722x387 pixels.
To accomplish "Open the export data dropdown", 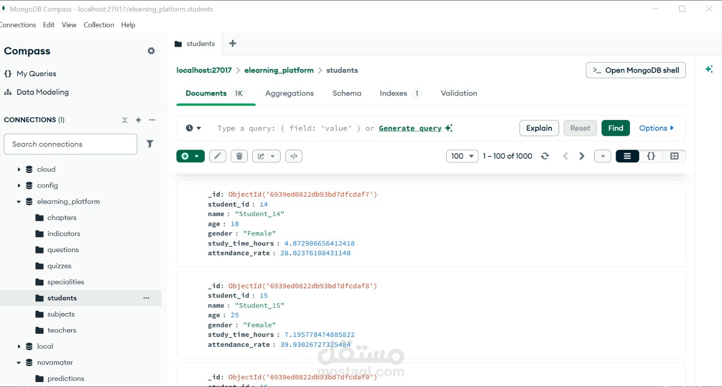I will click(266, 156).
